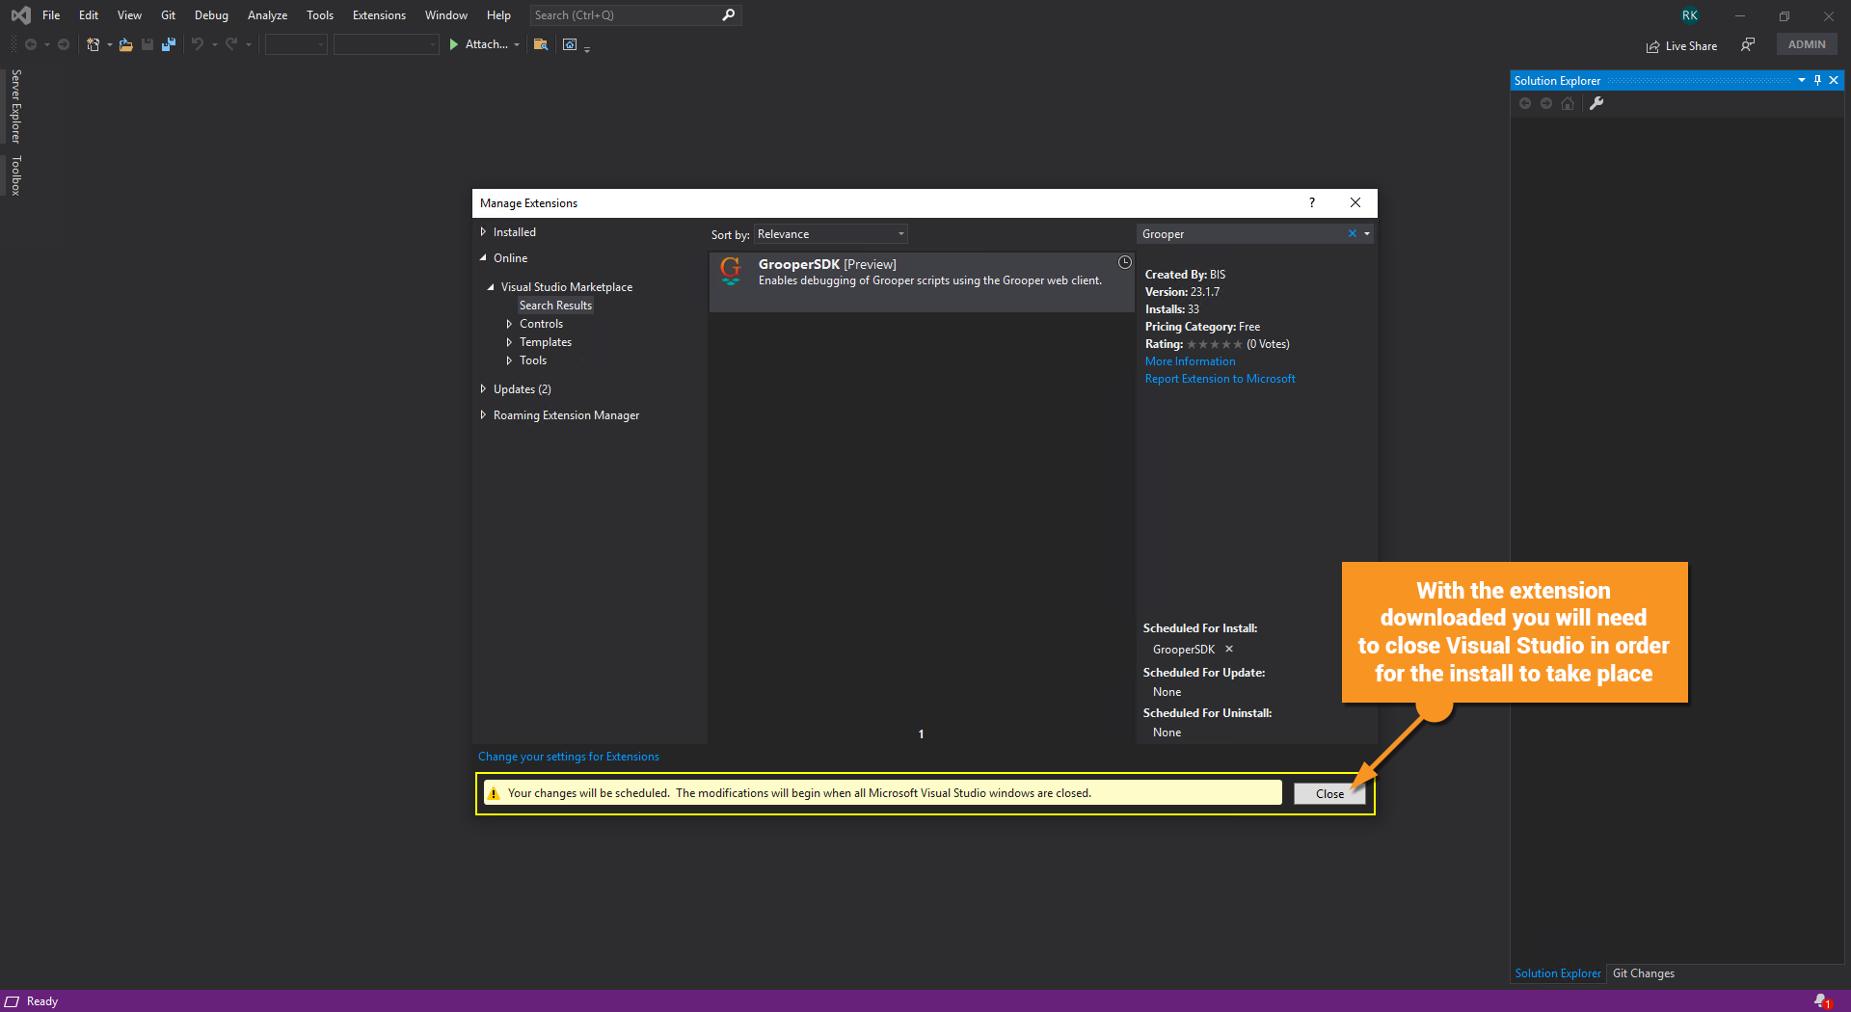Screen dimensions: 1851x1012
Task: Open the Toolbox side tab
Action: point(16,175)
